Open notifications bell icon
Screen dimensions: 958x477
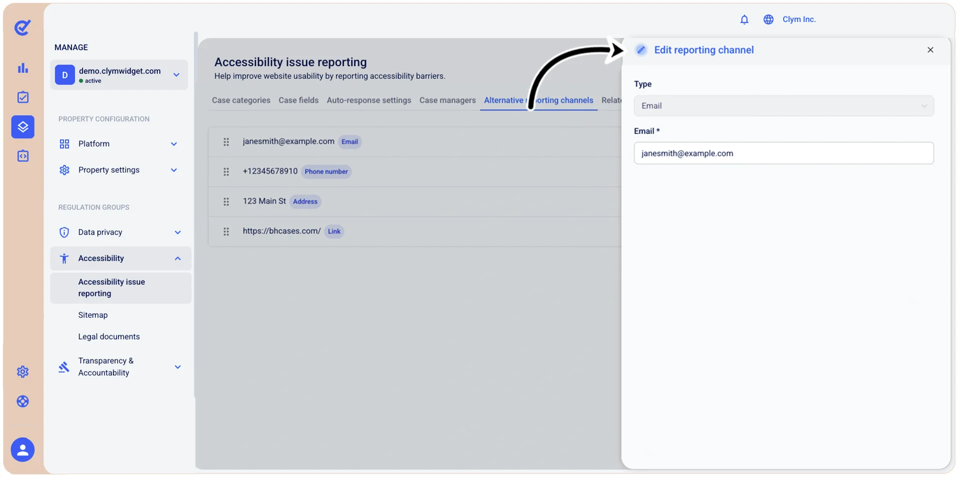[x=744, y=19]
